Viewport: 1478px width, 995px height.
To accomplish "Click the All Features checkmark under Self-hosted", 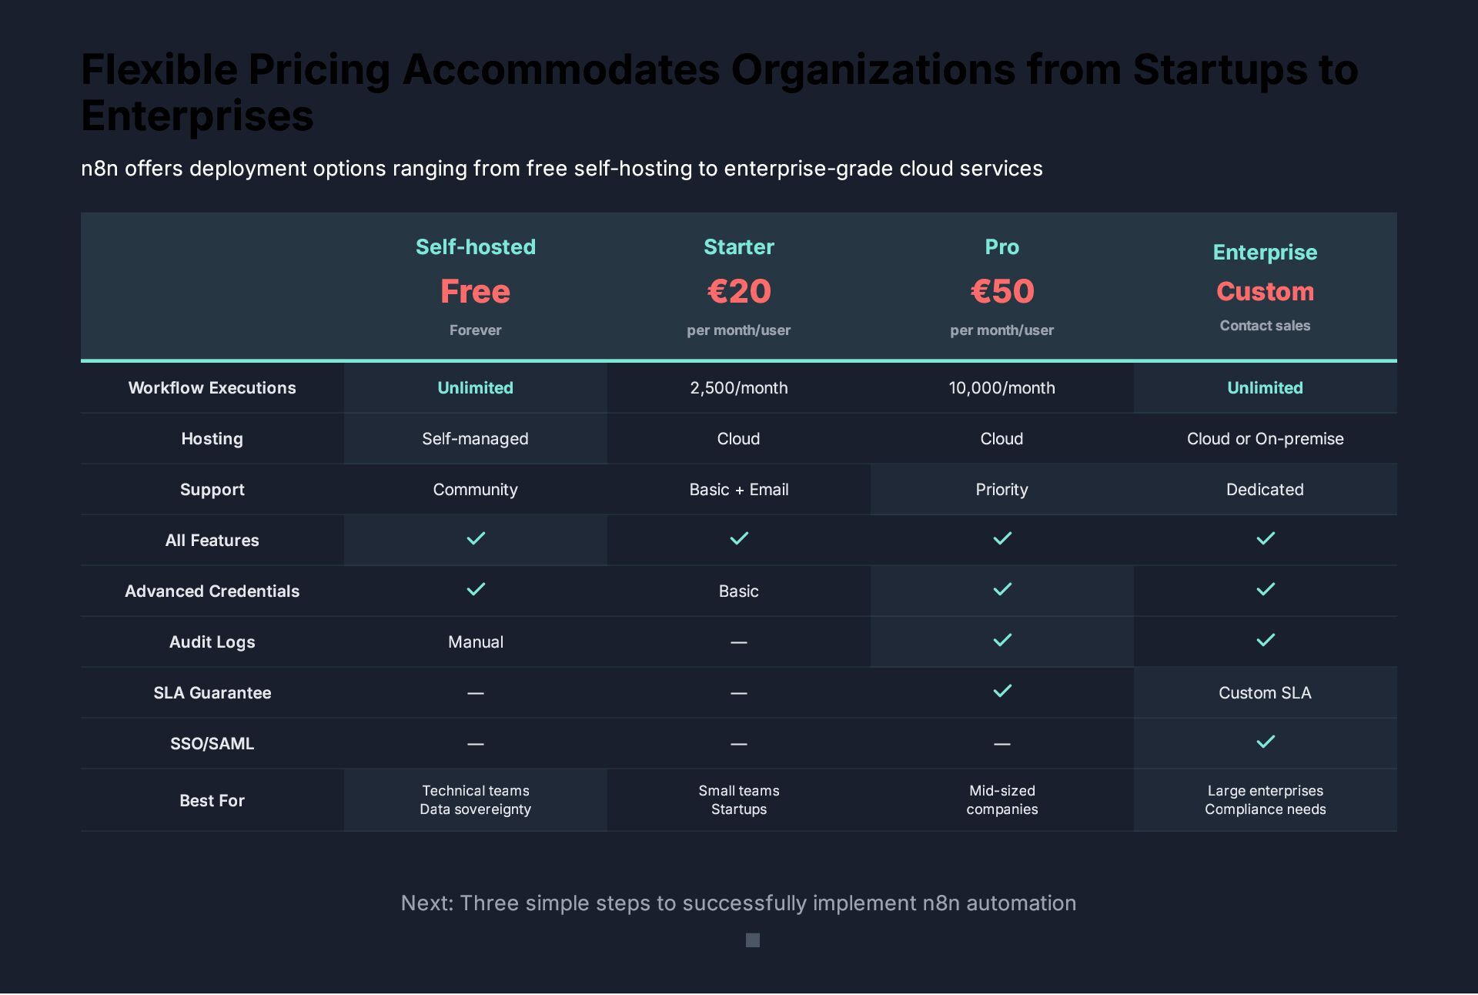I will (476, 538).
